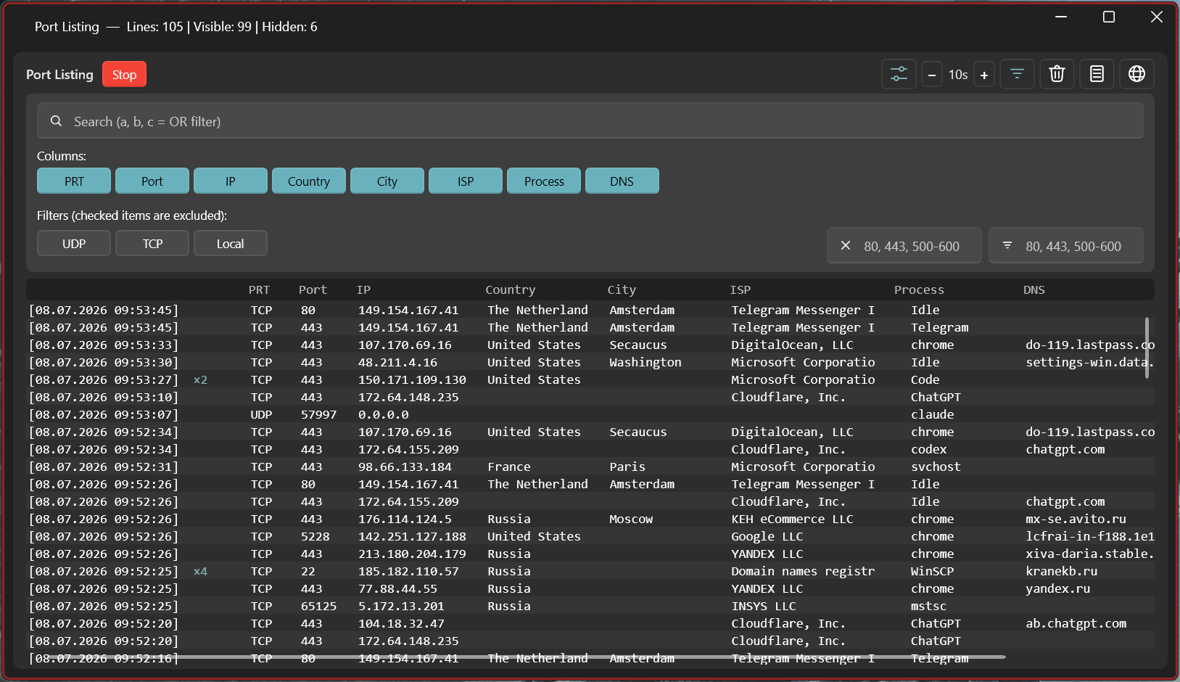Click the settings-win.data DNS entry
The image size is (1180, 682).
[1089, 362]
